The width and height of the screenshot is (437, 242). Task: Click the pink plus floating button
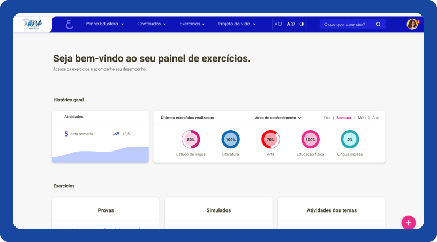pyautogui.click(x=409, y=223)
